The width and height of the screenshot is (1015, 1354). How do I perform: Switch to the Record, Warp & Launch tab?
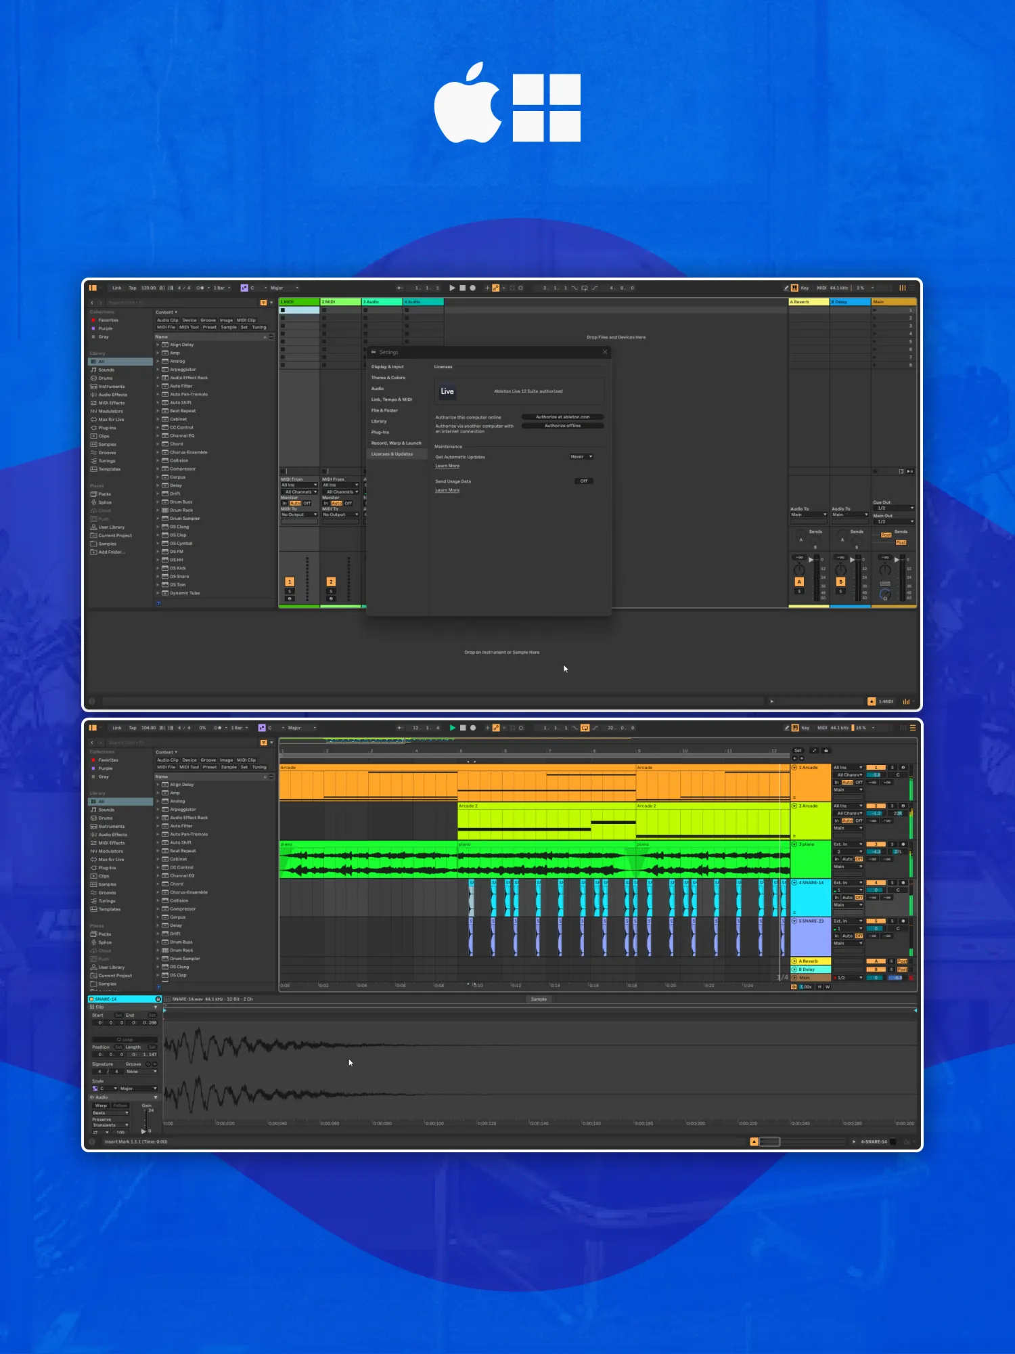coord(396,443)
